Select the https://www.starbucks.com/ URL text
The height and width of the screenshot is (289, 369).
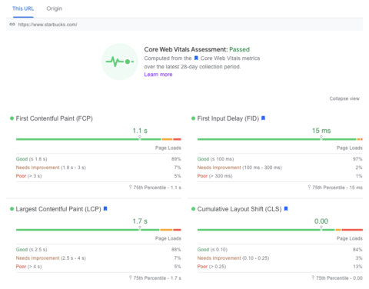[x=48, y=25]
